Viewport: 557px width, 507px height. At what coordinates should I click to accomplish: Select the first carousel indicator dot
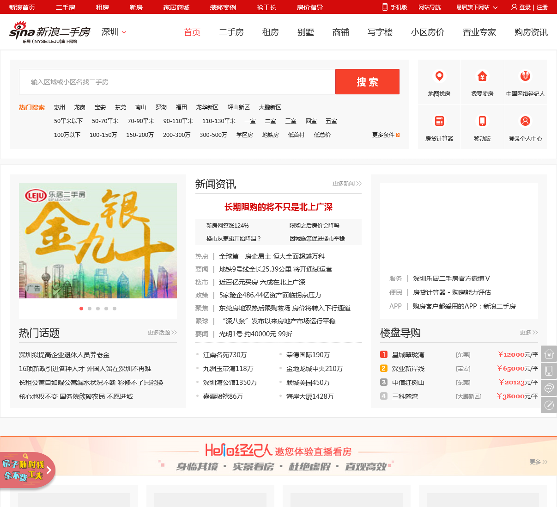[81, 309]
